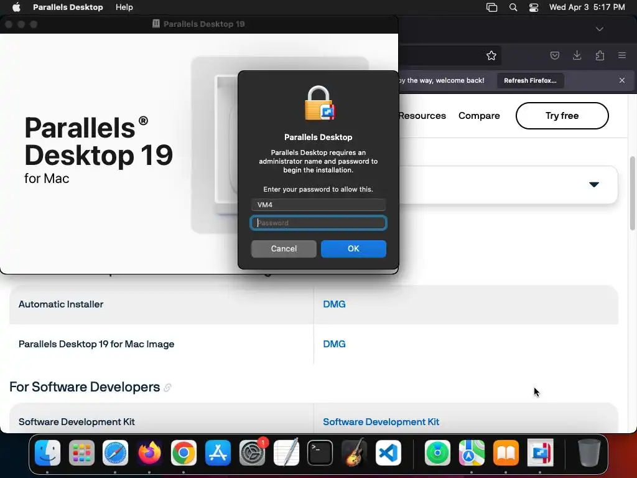The width and height of the screenshot is (637, 478).
Task: Click the Try free button
Action: 562,116
